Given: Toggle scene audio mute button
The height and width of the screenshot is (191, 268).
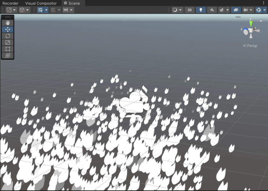Looking at the screenshot, I should pos(212,10).
